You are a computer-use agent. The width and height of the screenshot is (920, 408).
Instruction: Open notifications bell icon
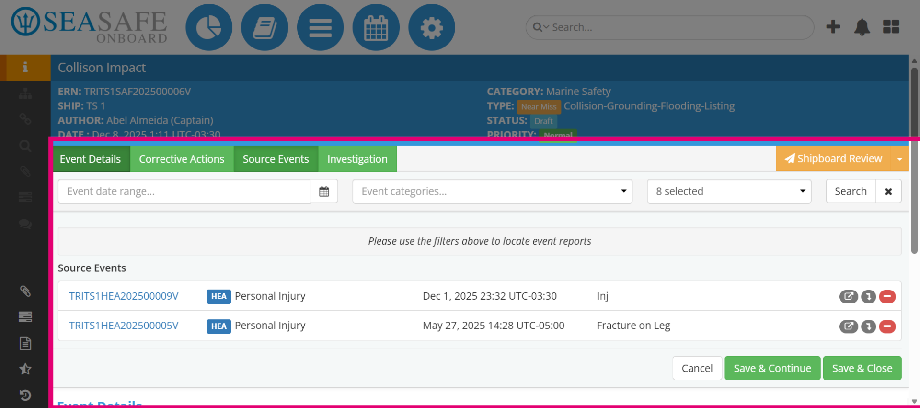pos(862,27)
